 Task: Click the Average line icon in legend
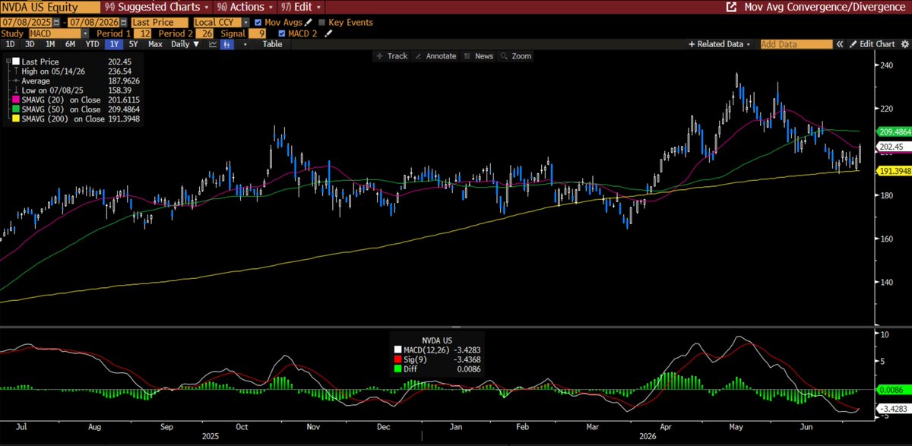(16, 81)
